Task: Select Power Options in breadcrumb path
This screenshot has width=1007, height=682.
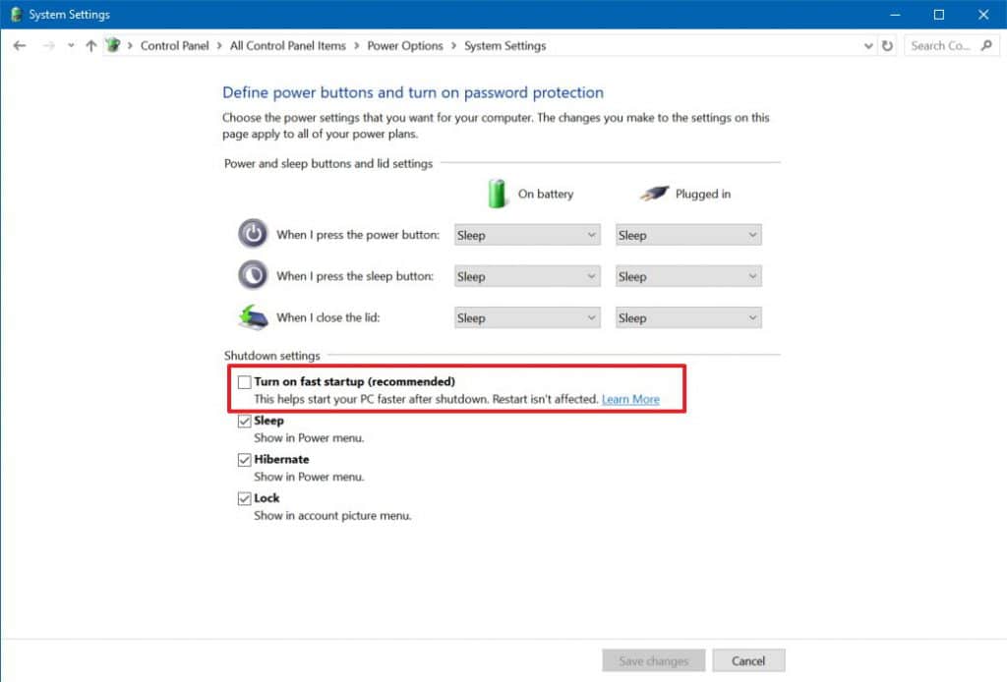Action: [x=404, y=46]
